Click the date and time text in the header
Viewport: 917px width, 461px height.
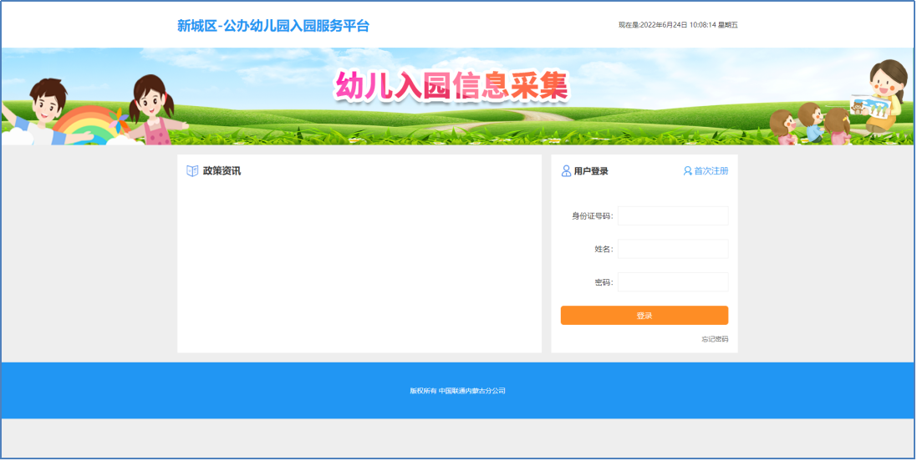click(x=679, y=25)
